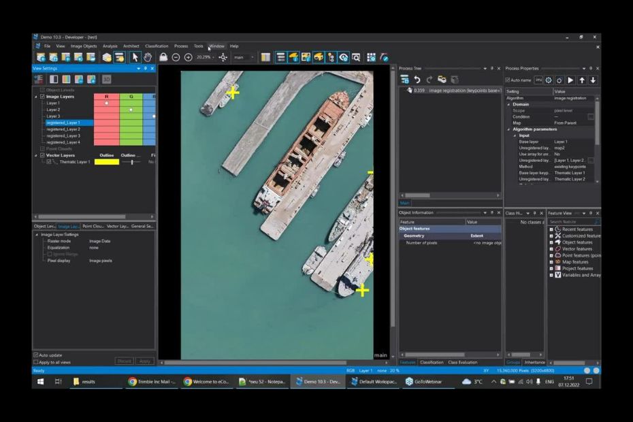Image resolution: width=633 pixels, height=422 pixels.
Task: Click the 3D view icon in View Settings
Action: tap(107, 79)
